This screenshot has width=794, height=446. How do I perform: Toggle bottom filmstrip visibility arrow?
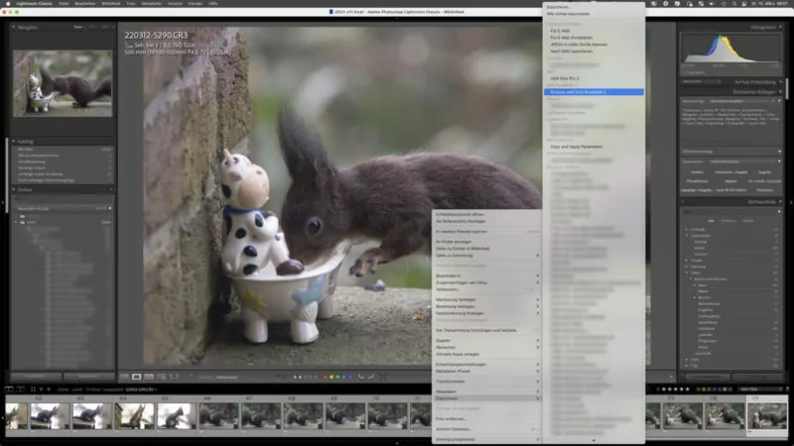coord(397,443)
